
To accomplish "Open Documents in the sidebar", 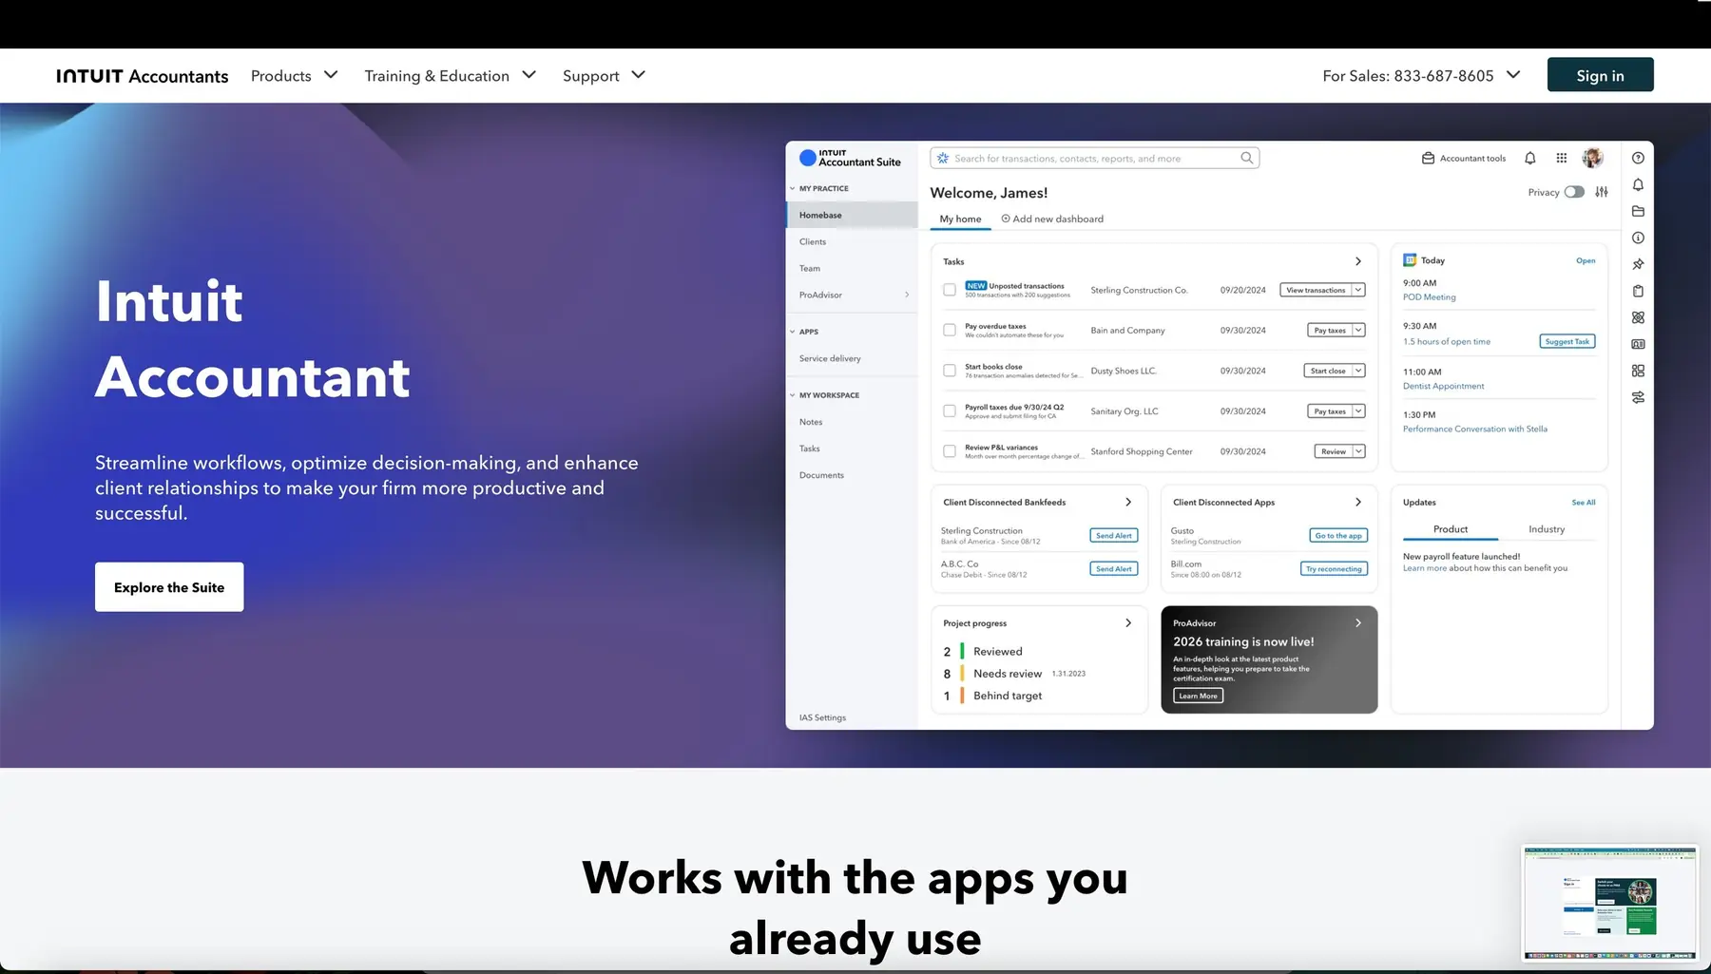I will 821,475.
